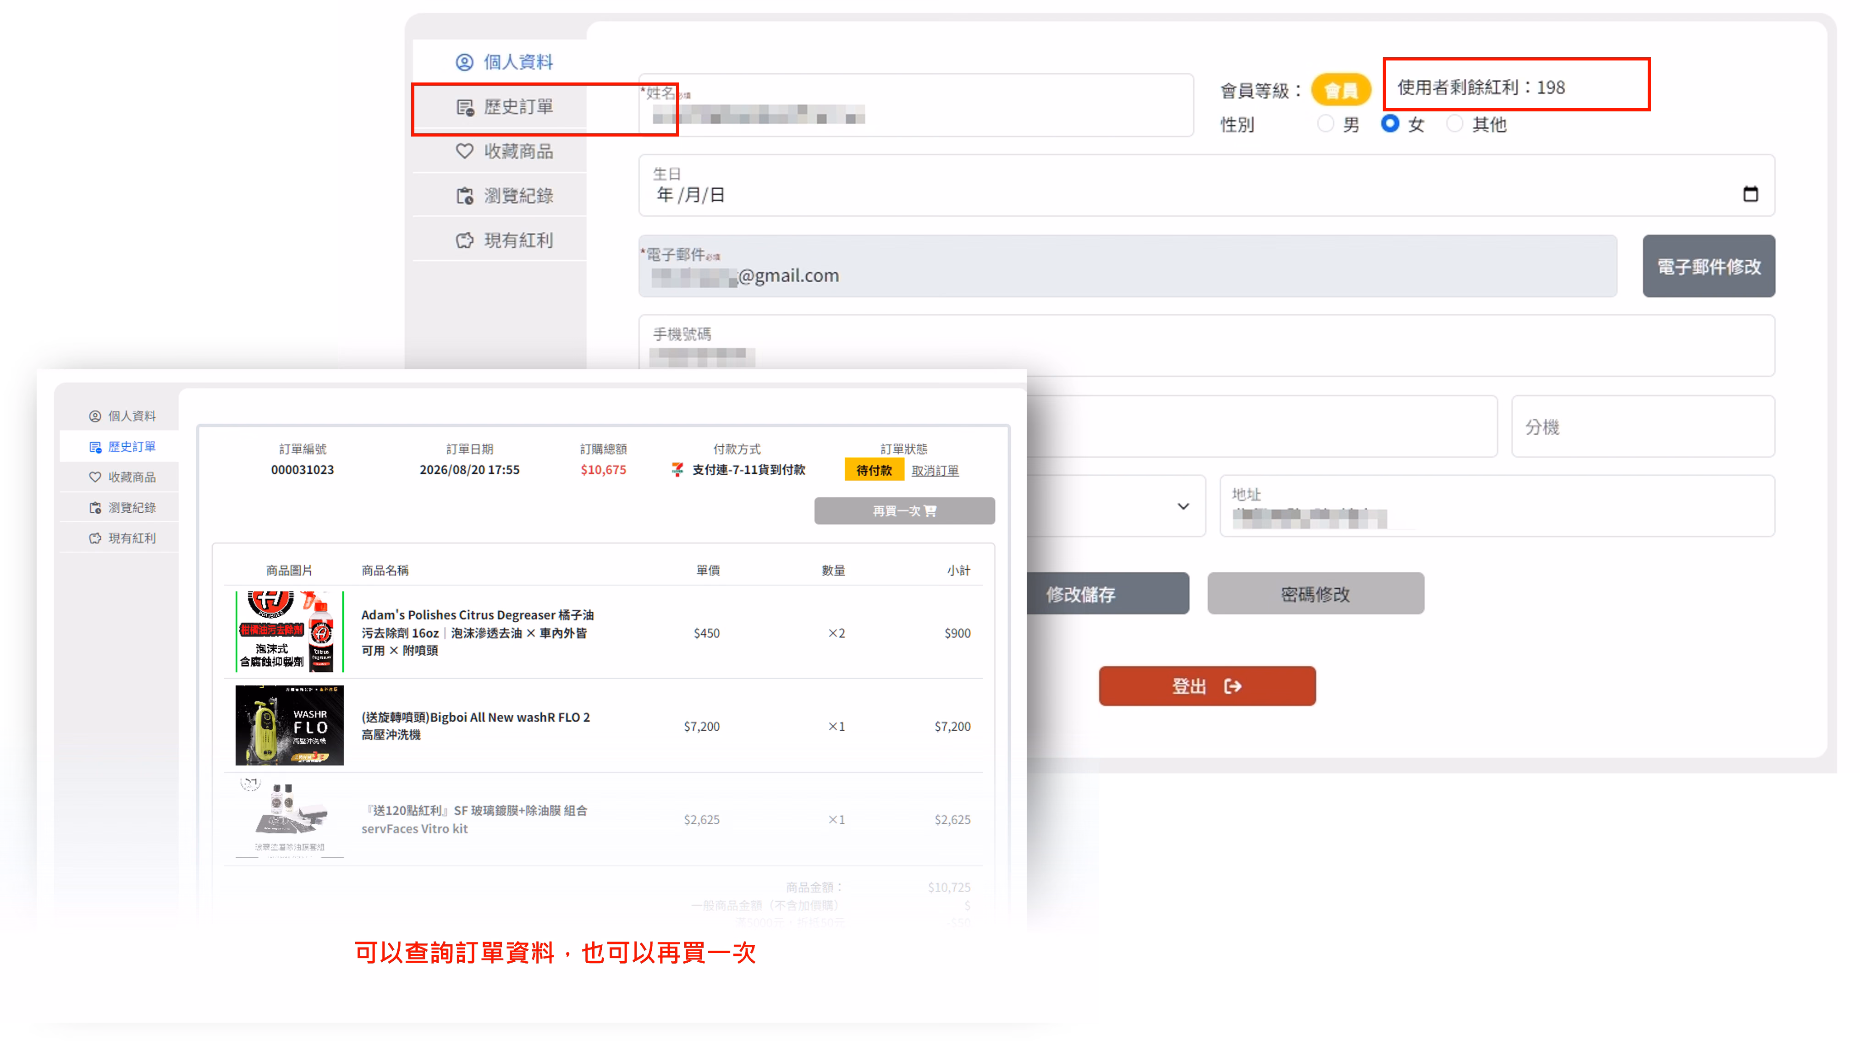Select the 男 gender radio button
1860x1041 pixels.
click(x=1325, y=123)
